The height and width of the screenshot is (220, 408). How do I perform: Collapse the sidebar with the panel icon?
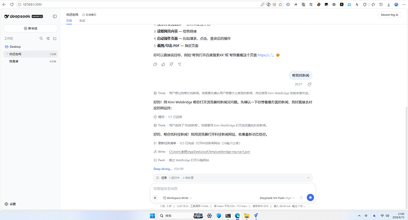[x=54, y=17]
